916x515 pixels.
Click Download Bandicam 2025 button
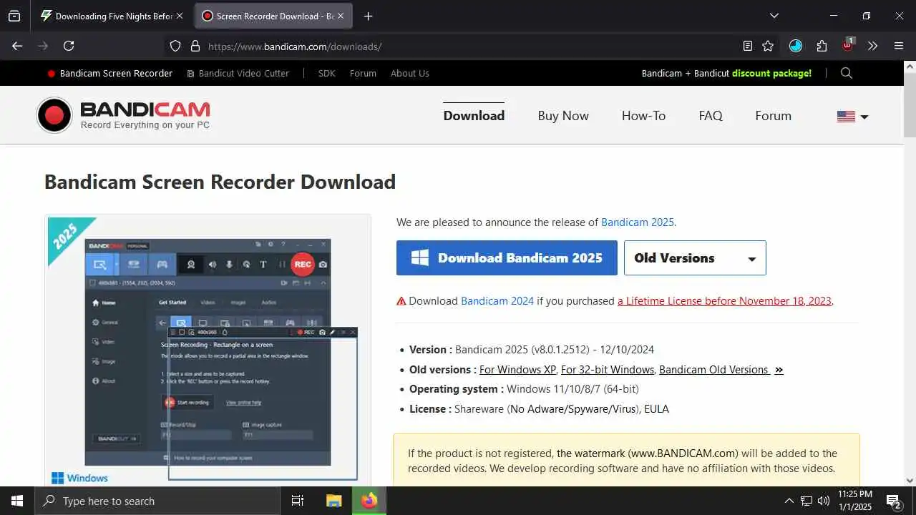click(507, 257)
